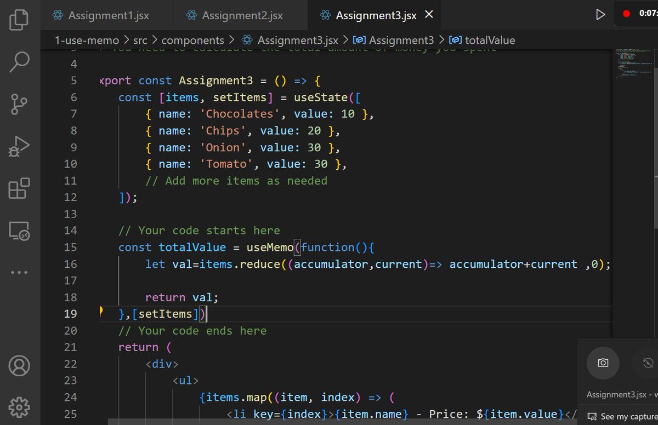Click items.map on line 24
Screen dimensions: 658x425
coord(232,397)
